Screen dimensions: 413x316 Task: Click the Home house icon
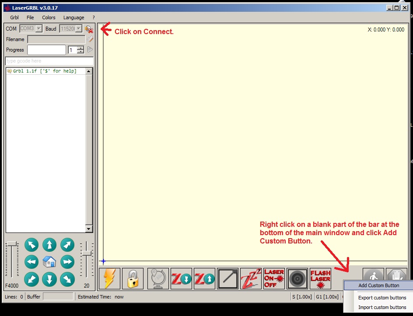click(49, 262)
